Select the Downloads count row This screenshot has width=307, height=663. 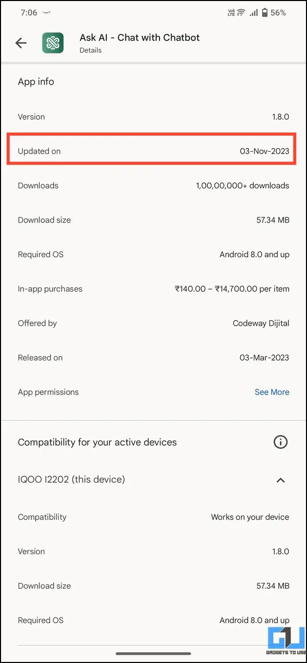(x=153, y=185)
